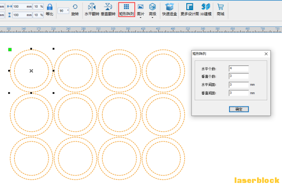Open the advanced (高级) tool
282x186 pixels.
[153, 10]
